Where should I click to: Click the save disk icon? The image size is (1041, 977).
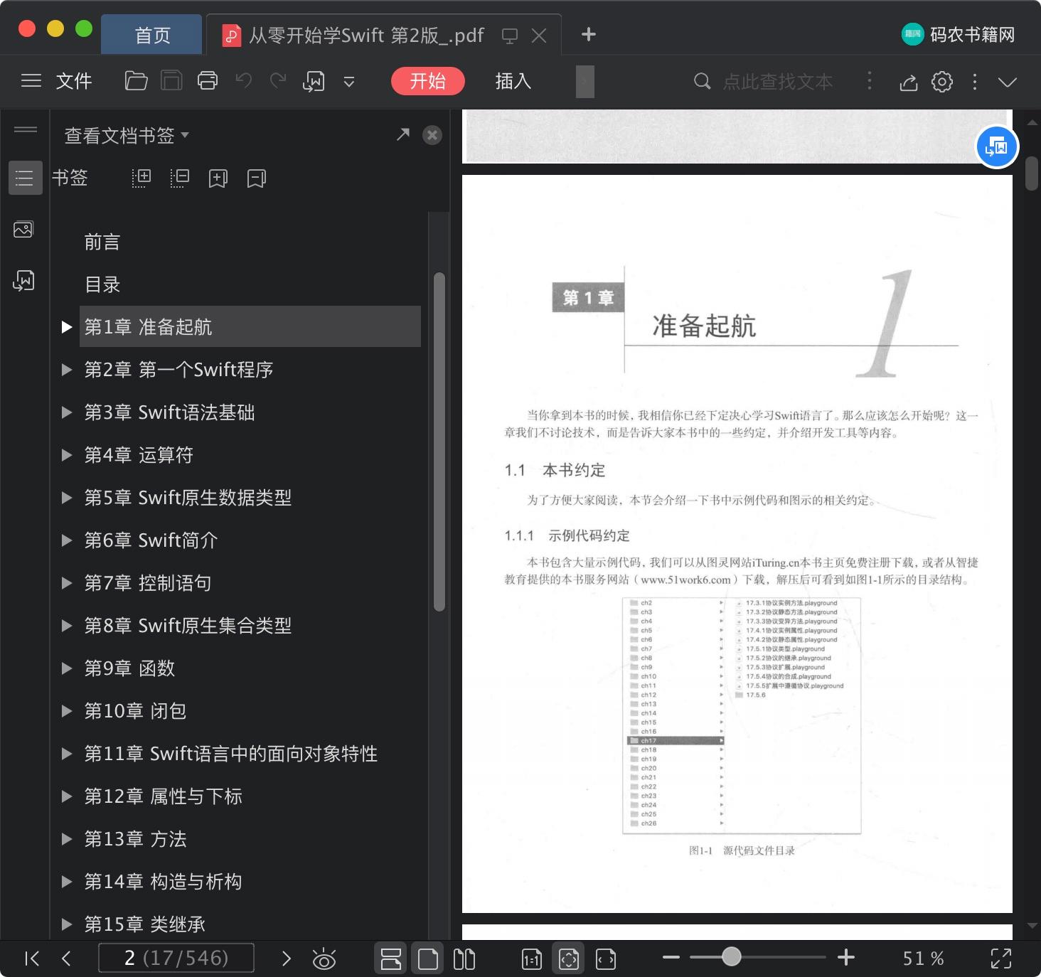point(171,81)
